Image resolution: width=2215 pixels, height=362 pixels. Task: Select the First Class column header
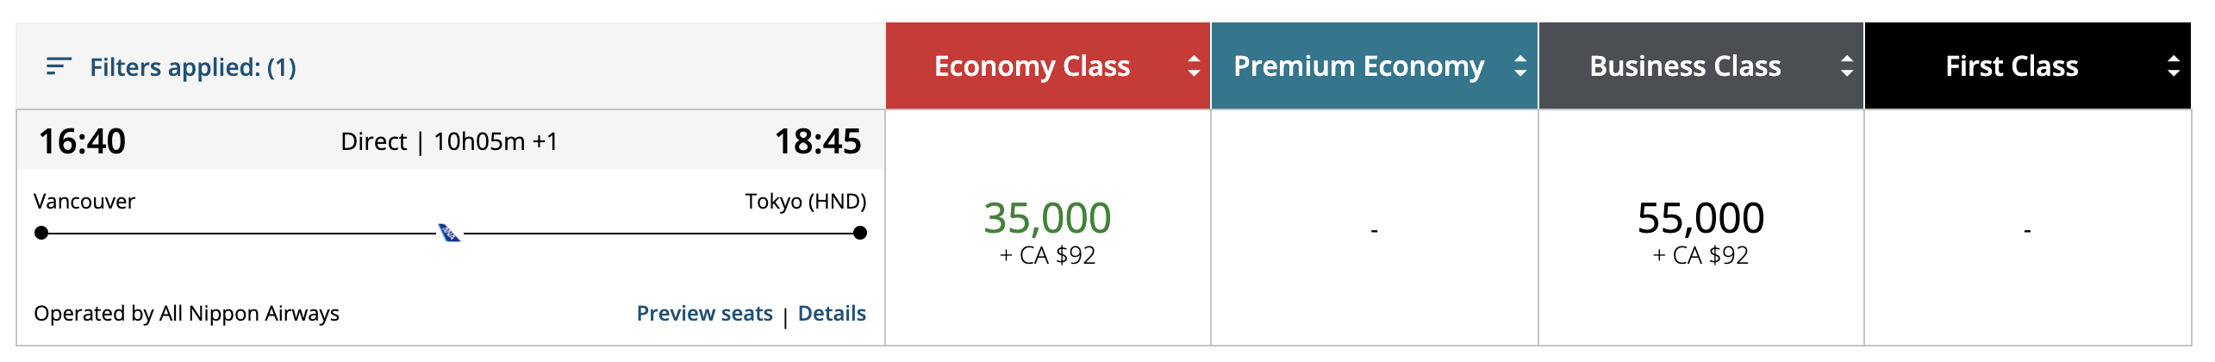pyautogui.click(x=2011, y=66)
